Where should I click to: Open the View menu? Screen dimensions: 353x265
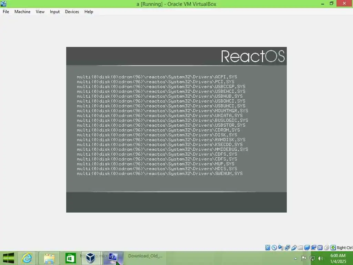[40, 12]
